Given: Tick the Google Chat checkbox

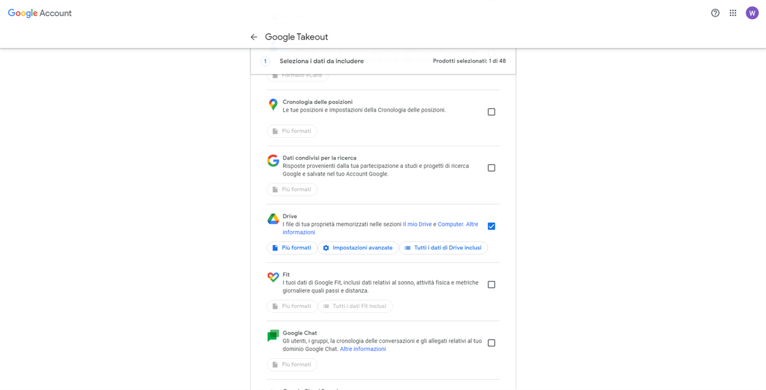Looking at the screenshot, I should coord(492,343).
